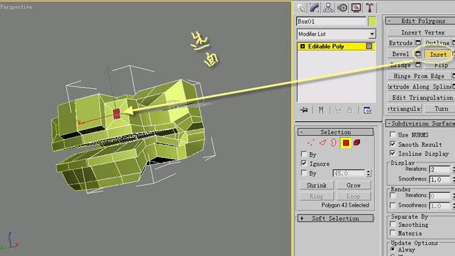Toggle the Smooth Result checkbox
The height and width of the screenshot is (256, 455).
click(393, 144)
